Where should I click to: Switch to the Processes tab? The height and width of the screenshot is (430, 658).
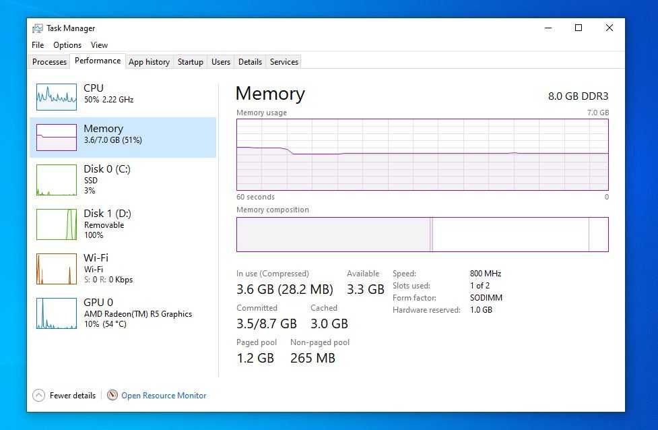click(x=50, y=62)
